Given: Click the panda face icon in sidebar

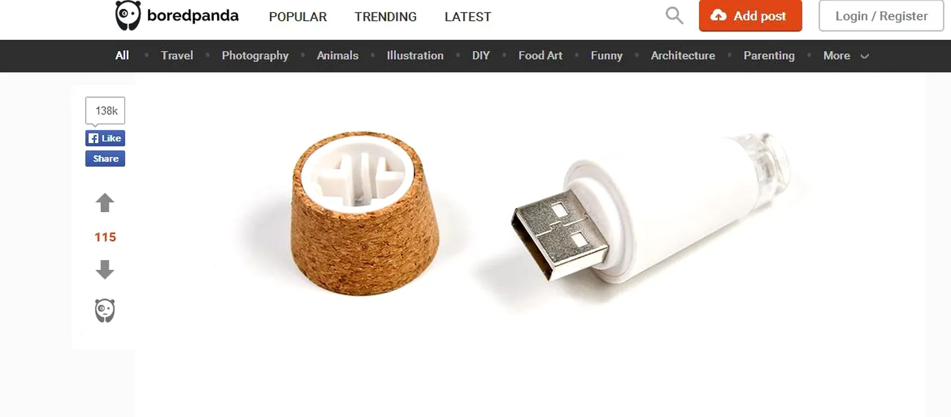Looking at the screenshot, I should 105,310.
